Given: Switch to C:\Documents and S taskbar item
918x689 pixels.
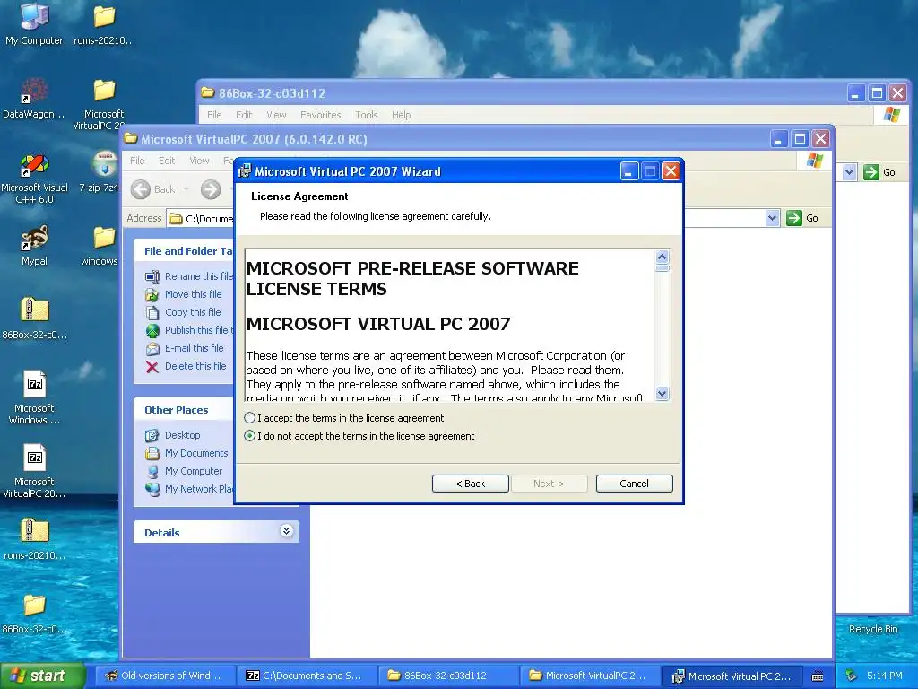Looking at the screenshot, I should click(x=307, y=676).
